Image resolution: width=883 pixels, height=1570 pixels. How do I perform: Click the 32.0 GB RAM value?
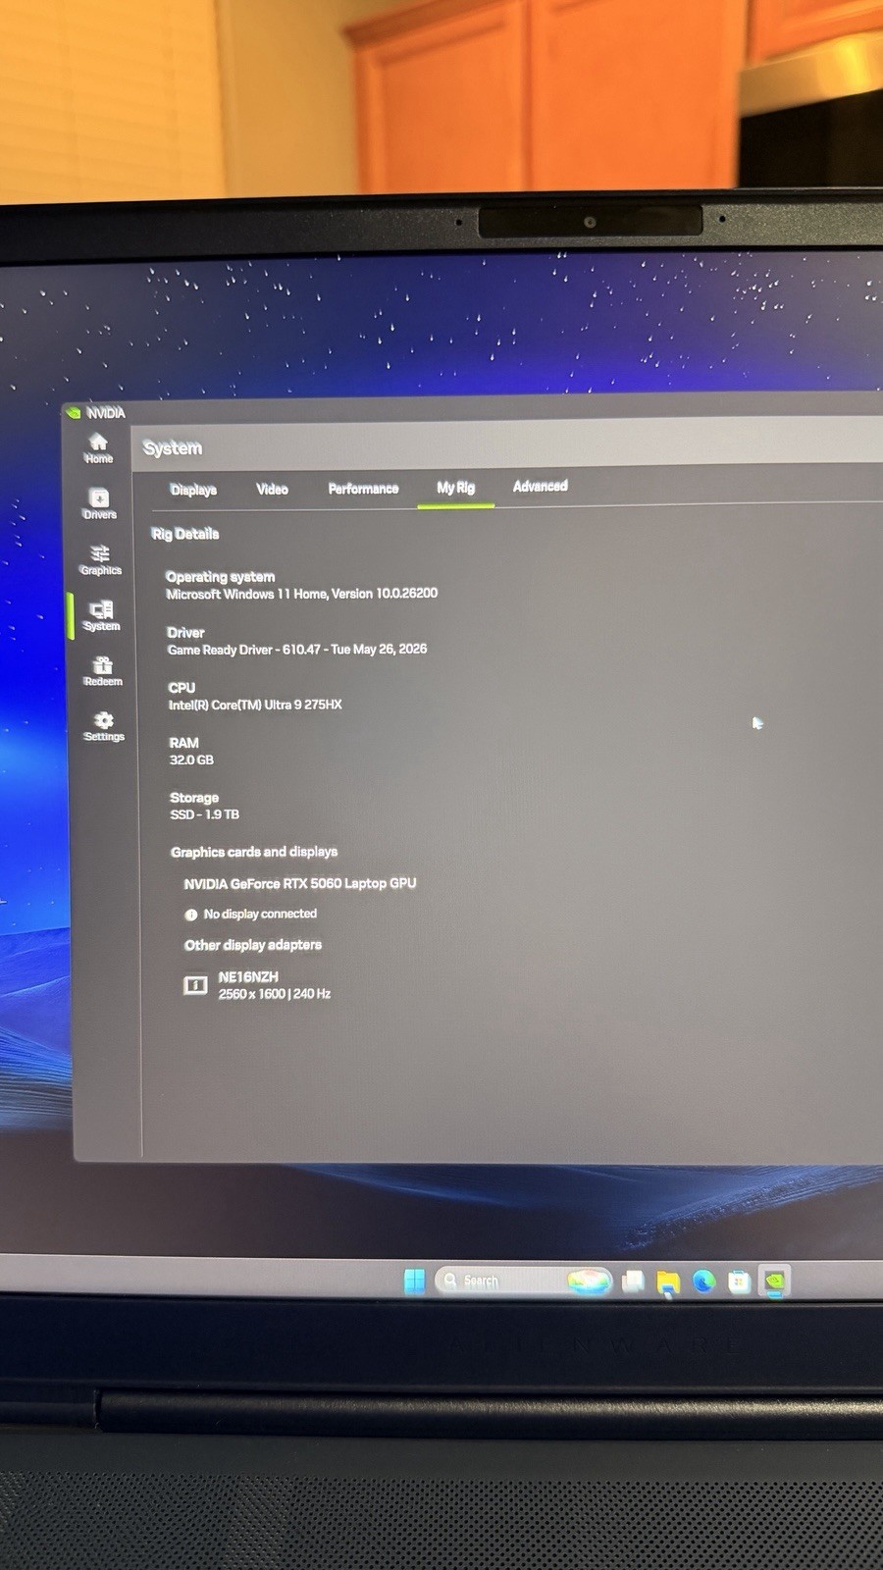191,759
